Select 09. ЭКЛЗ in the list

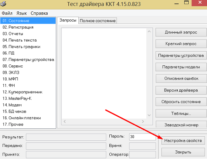[x=28, y=73]
